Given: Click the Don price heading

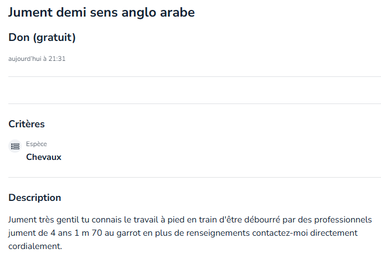Looking at the screenshot, I should [19, 38].
